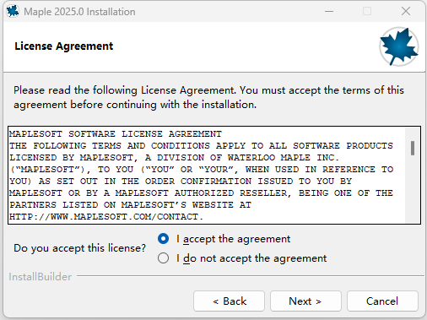This screenshot has width=427, height=320.
Task: Click the "License Agreement" page heading
Action: click(x=64, y=46)
